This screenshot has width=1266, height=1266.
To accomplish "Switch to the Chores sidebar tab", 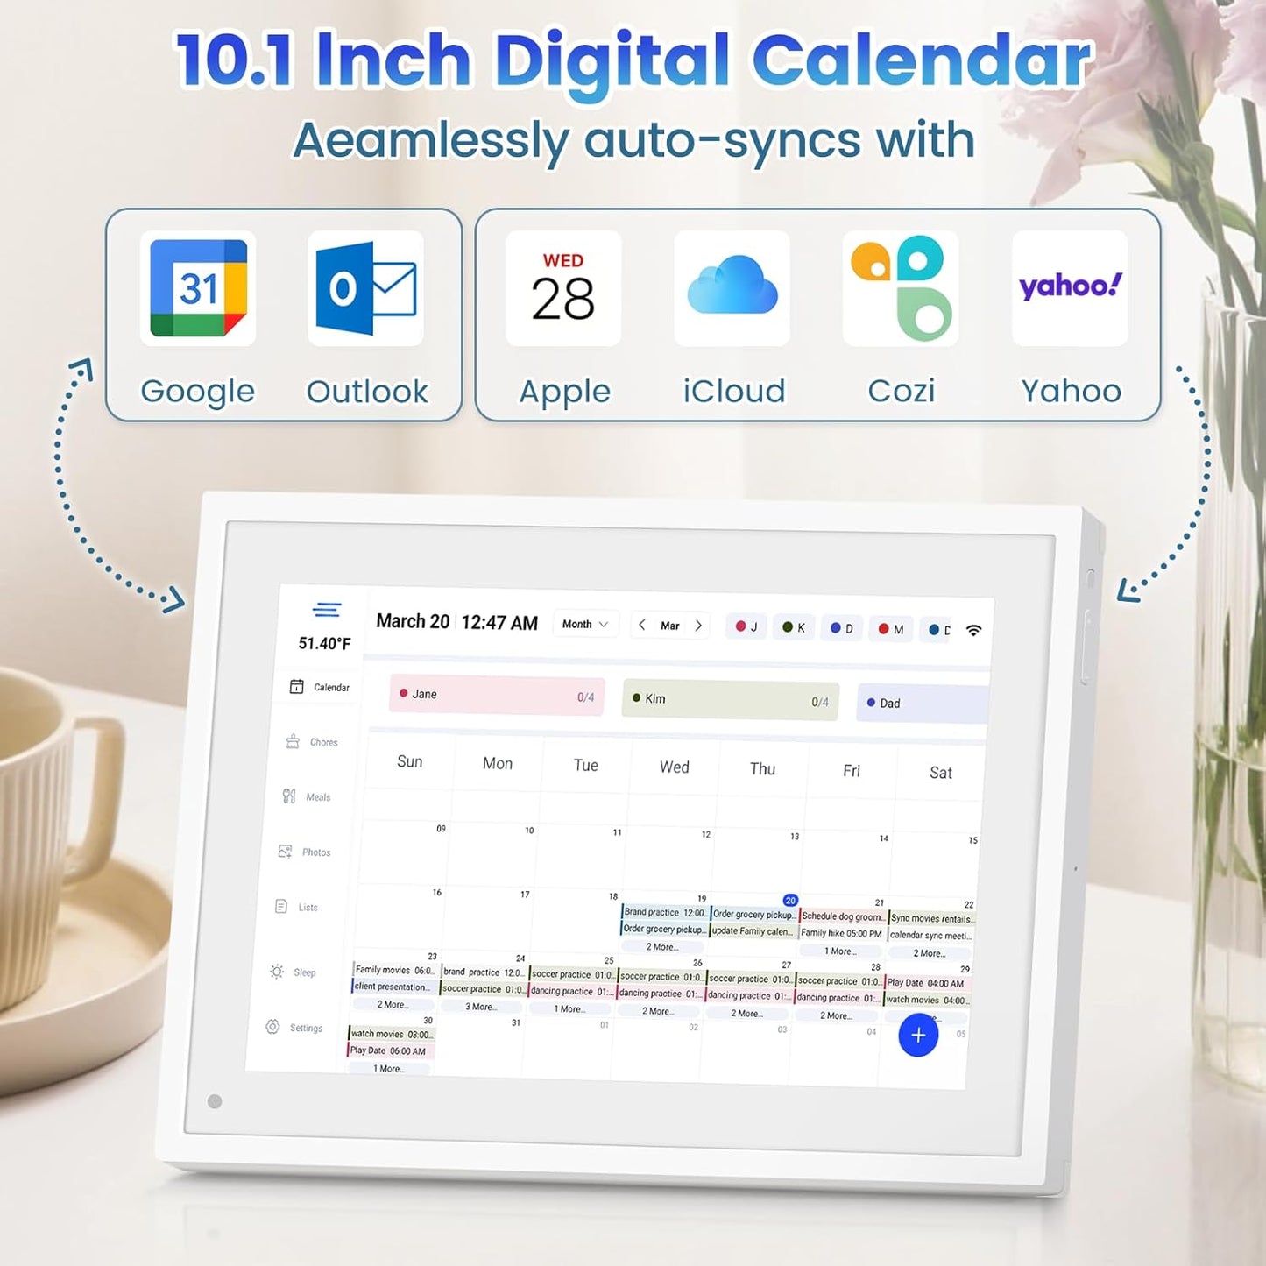I will 312,742.
